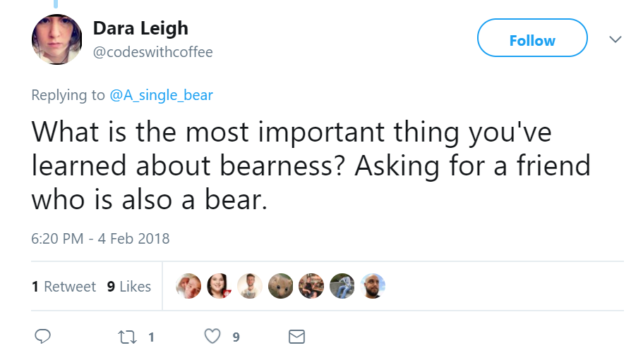This screenshot has height=355, width=643.
Task: Follow Dara Leigh
Action: [x=532, y=41]
